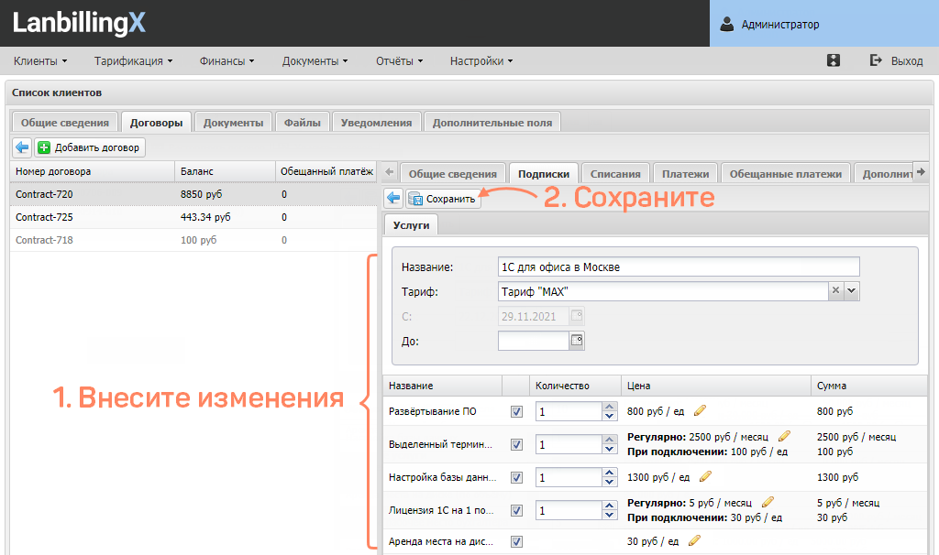Uncheck the Развёртывание ПО service checkbox
The width and height of the screenshot is (939, 555).
(x=516, y=411)
